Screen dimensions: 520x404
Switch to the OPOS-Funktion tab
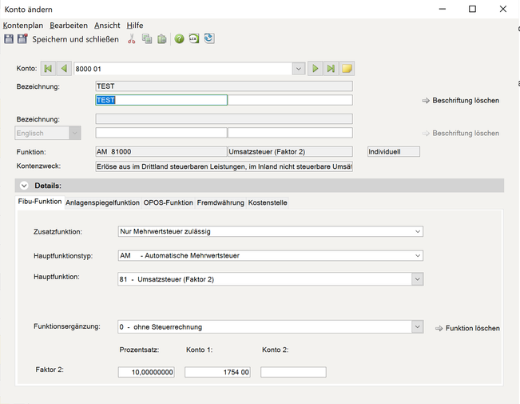click(x=168, y=202)
